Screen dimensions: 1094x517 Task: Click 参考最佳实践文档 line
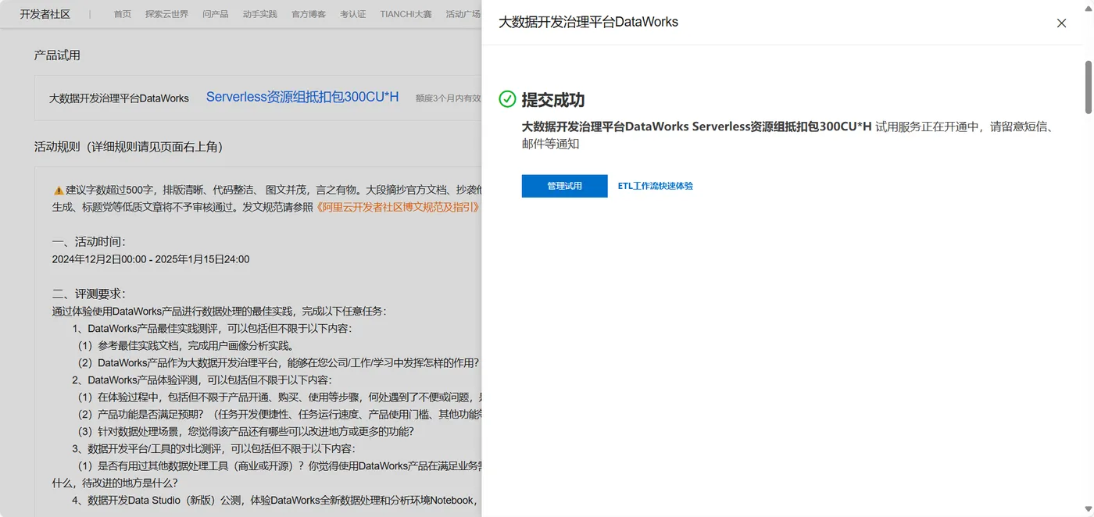click(185, 345)
